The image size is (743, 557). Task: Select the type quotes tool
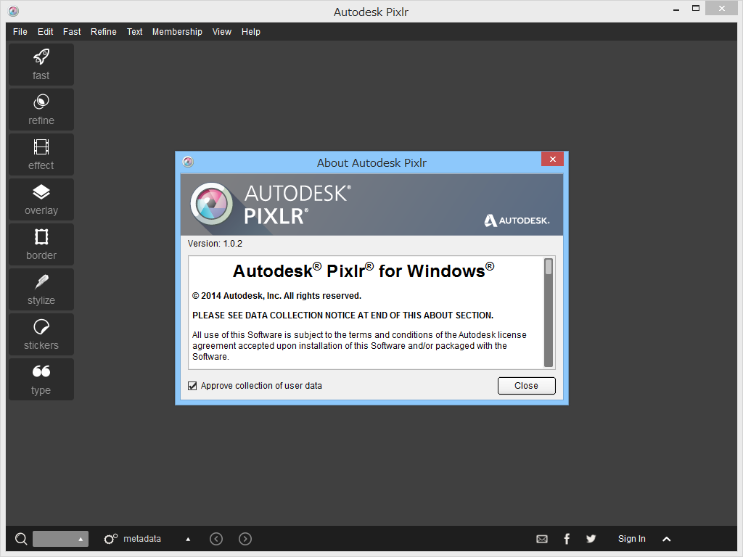pos(41,379)
